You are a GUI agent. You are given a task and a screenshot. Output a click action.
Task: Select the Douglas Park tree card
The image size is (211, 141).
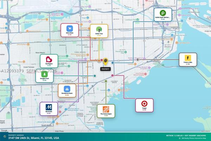pyautogui.click(x=45, y=76)
